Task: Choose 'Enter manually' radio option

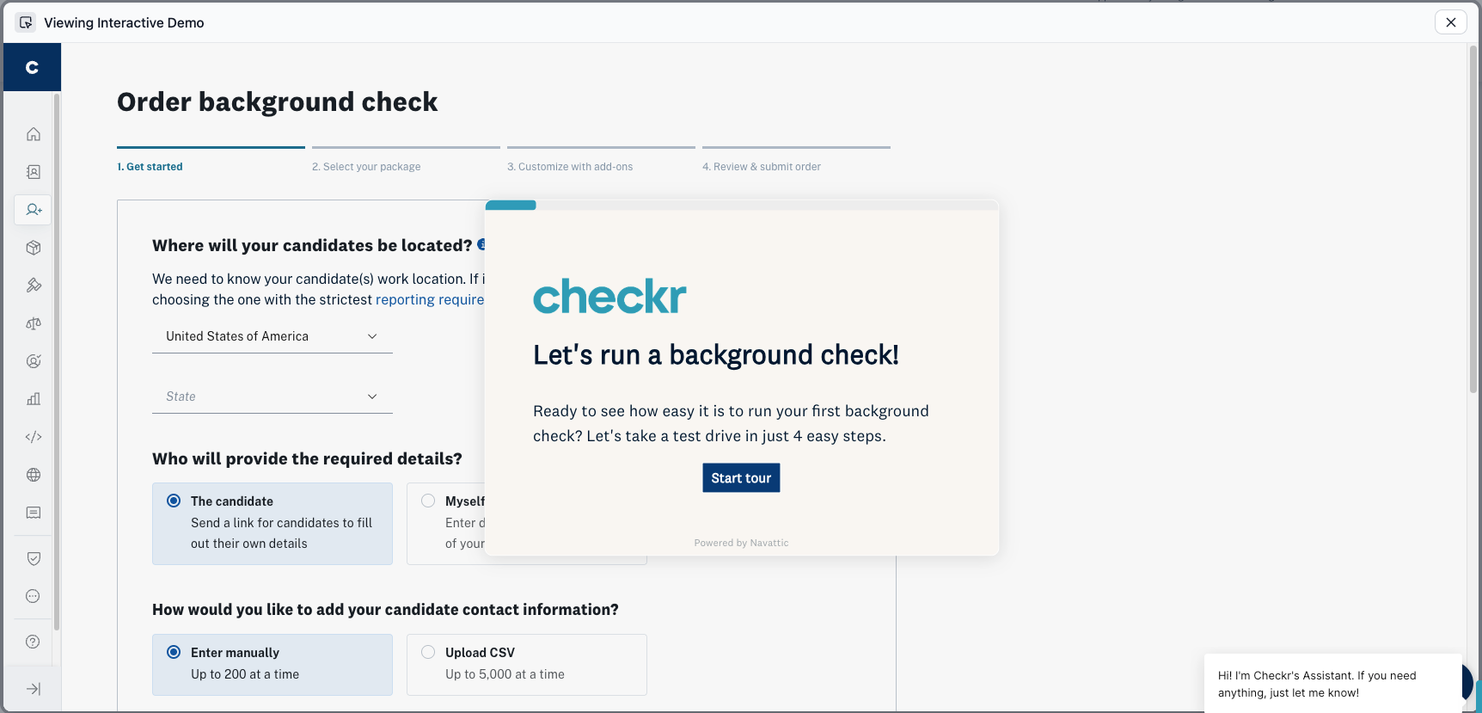Action: coord(174,652)
